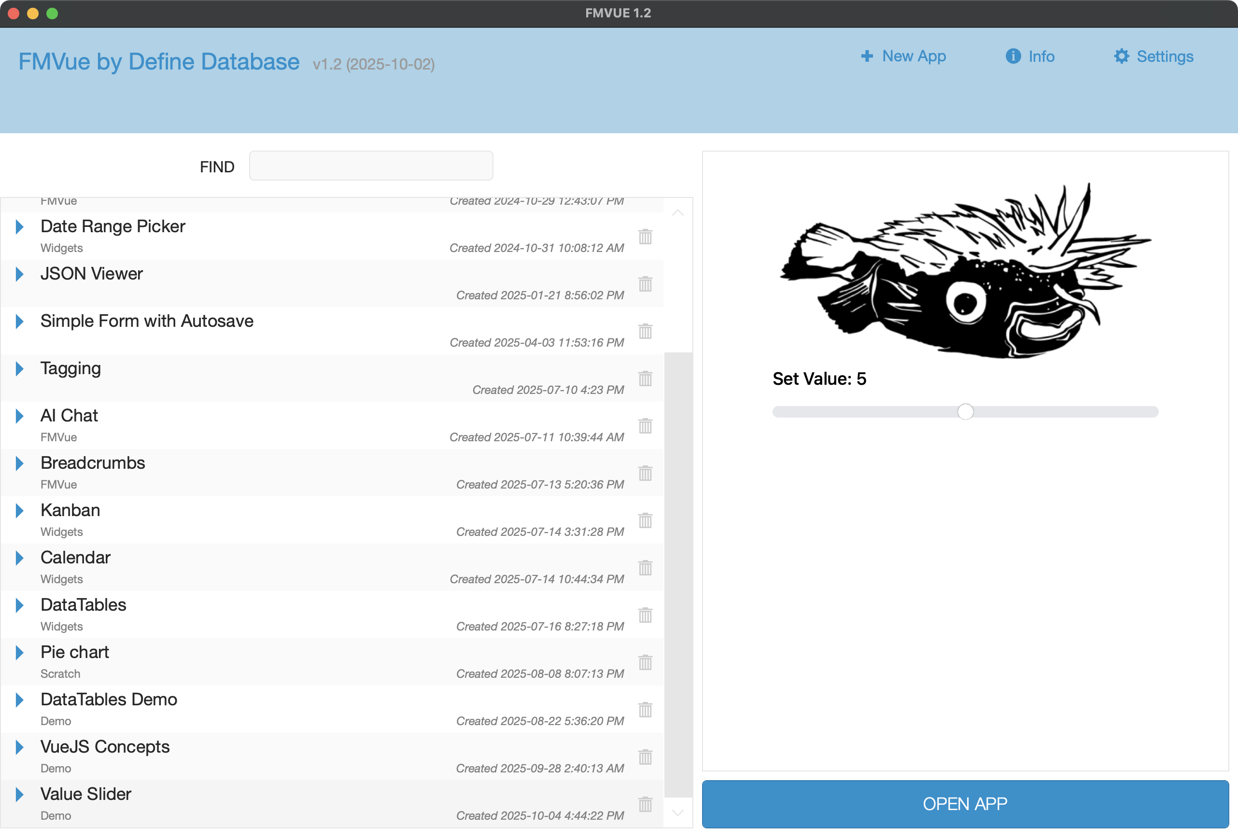Select the DataTables list entry
This screenshot has height=840, width=1238.
click(84, 604)
